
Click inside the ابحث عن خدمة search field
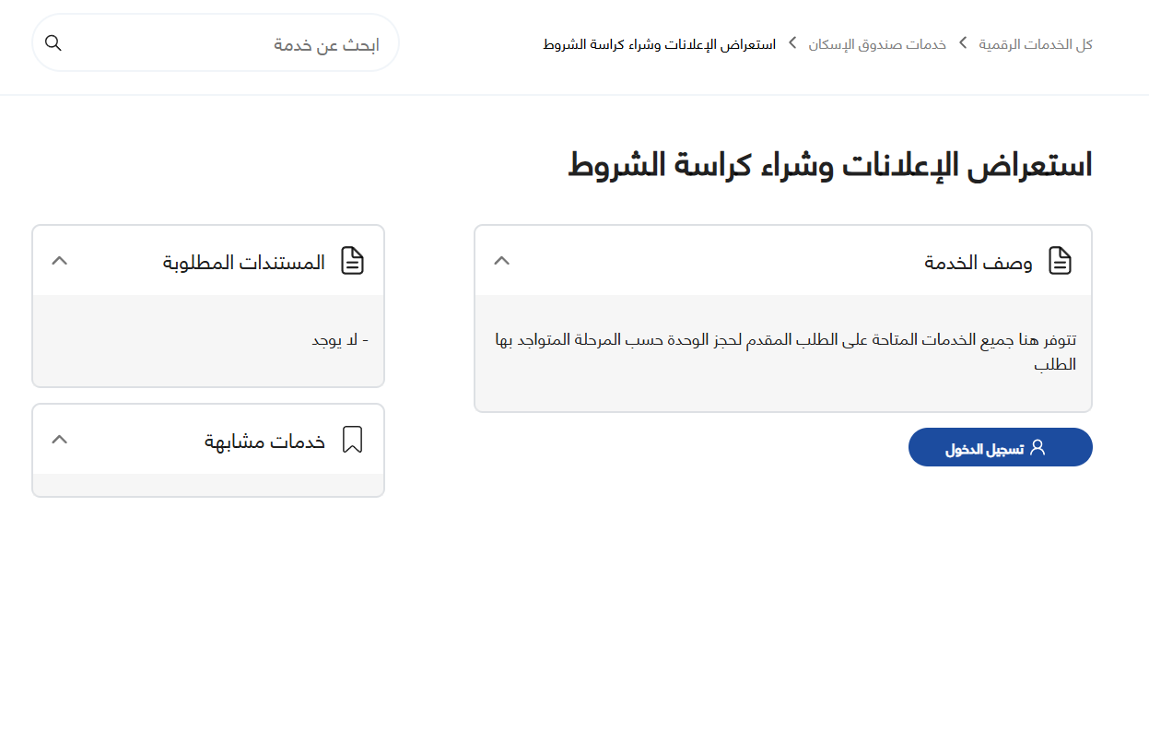point(276,42)
